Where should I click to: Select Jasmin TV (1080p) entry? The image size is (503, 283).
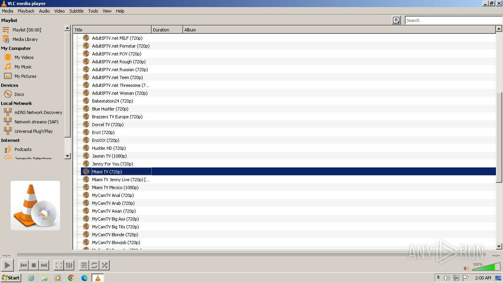click(x=109, y=156)
